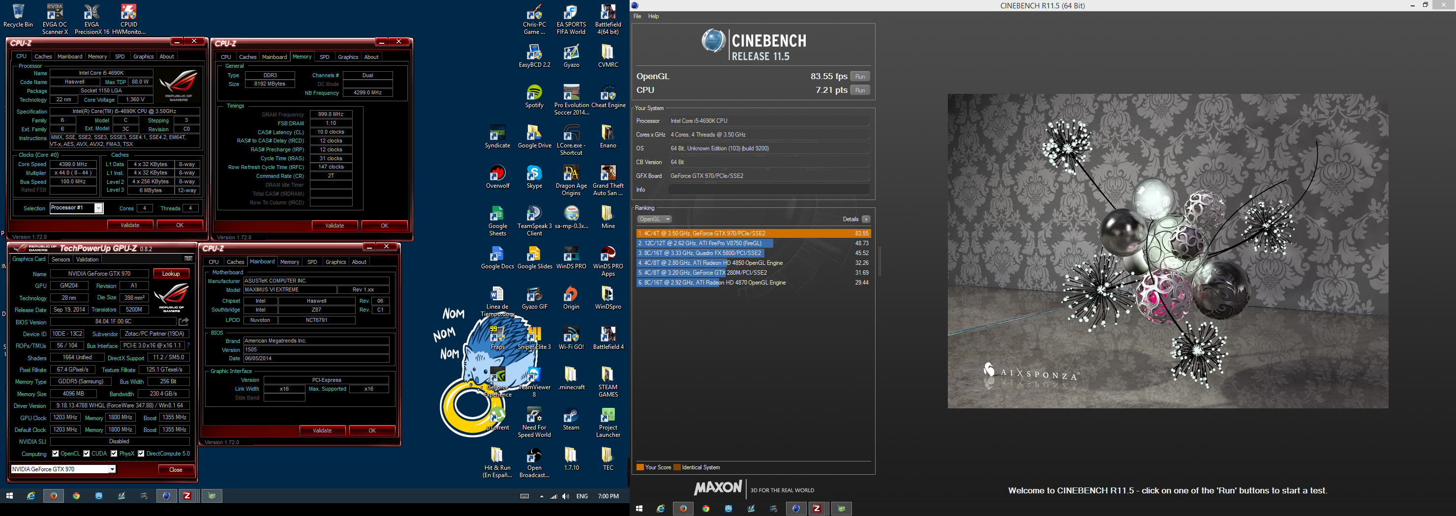
Task: Open NVIDIA GeForce GTX 970 dropdown
Action: (x=112, y=469)
